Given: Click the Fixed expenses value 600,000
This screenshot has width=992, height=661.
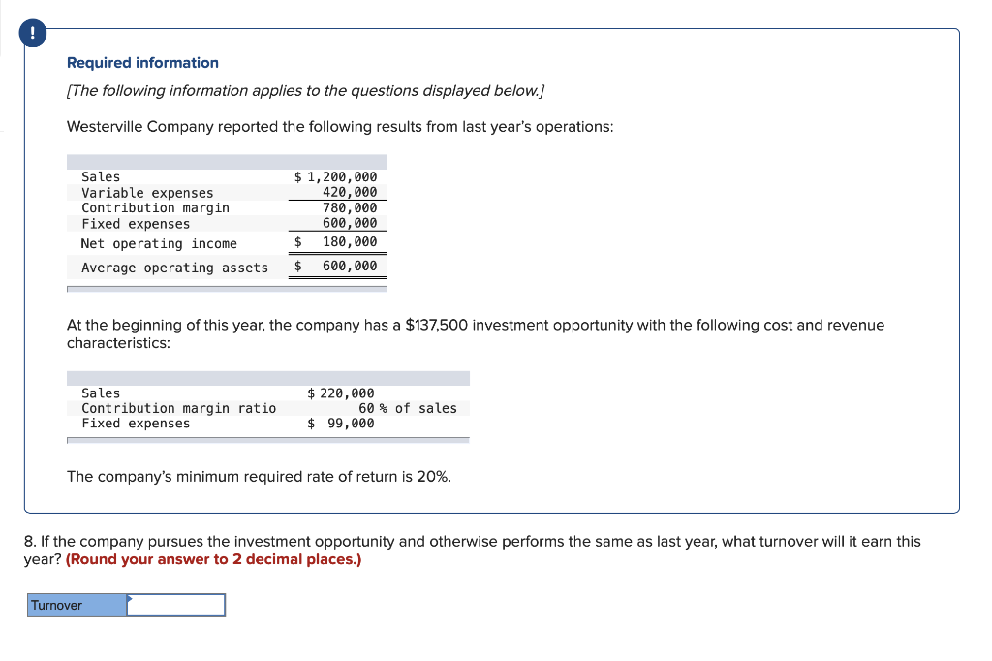Looking at the screenshot, I should 350,223.
